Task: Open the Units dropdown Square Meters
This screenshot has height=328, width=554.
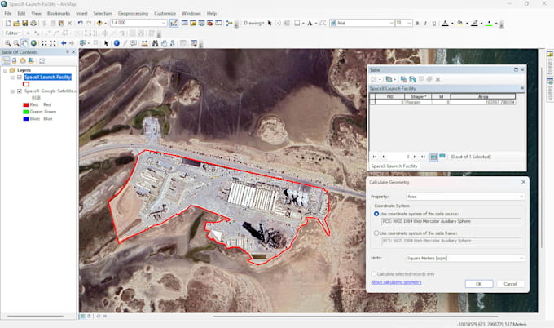Action: (465, 259)
